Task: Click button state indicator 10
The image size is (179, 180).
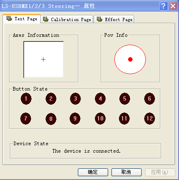Action: (x=100, y=118)
